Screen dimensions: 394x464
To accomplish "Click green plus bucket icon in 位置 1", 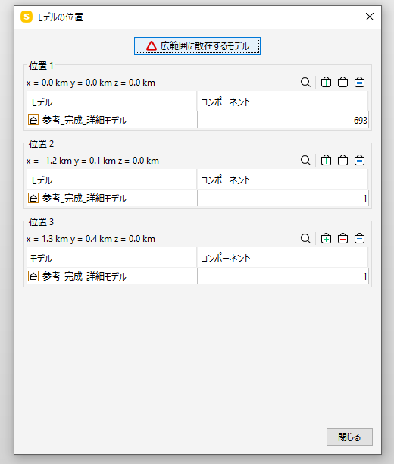I will (326, 83).
